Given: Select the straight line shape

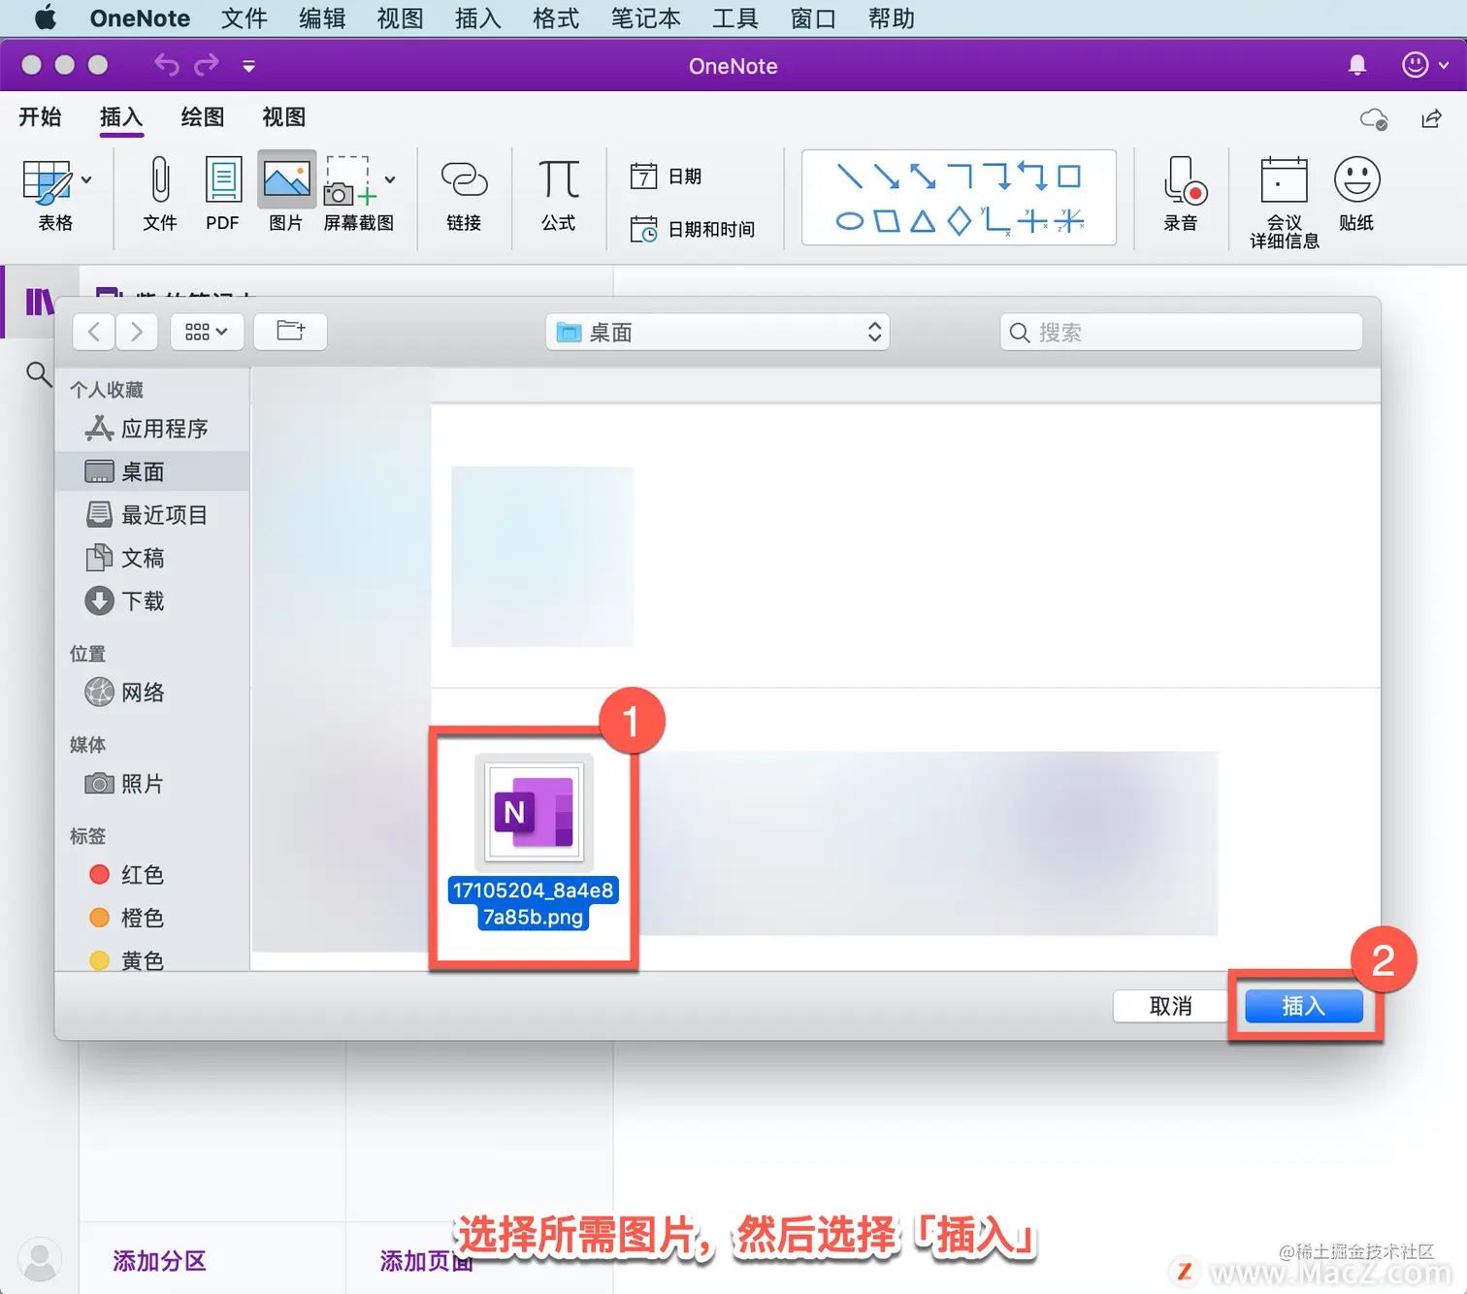Looking at the screenshot, I should 849,176.
